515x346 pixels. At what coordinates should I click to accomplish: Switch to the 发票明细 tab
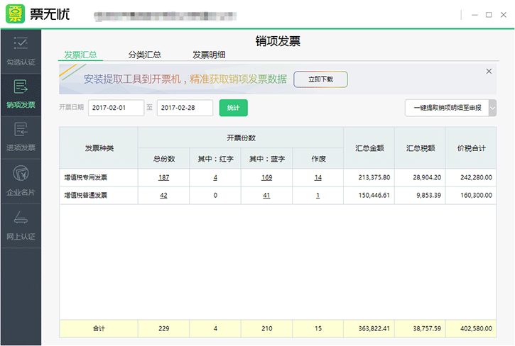click(x=209, y=55)
